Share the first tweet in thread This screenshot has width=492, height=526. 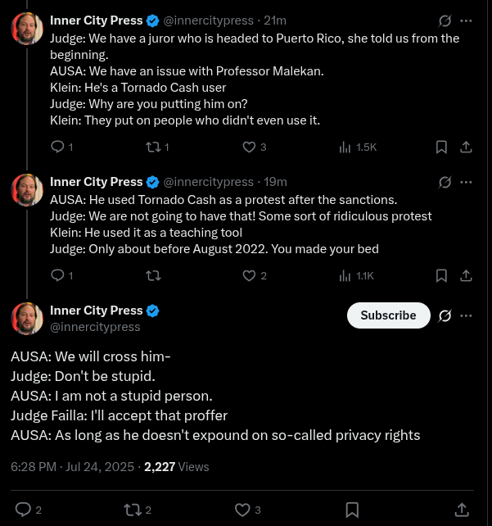click(x=466, y=147)
